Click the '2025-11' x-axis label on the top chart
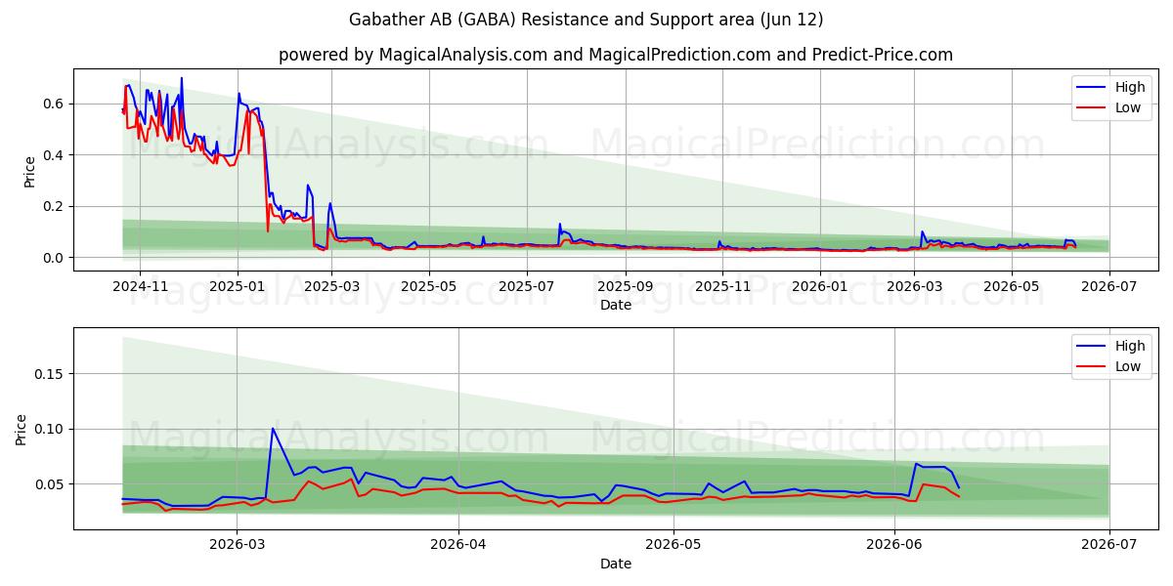The height and width of the screenshot is (586, 1173). coord(723,286)
